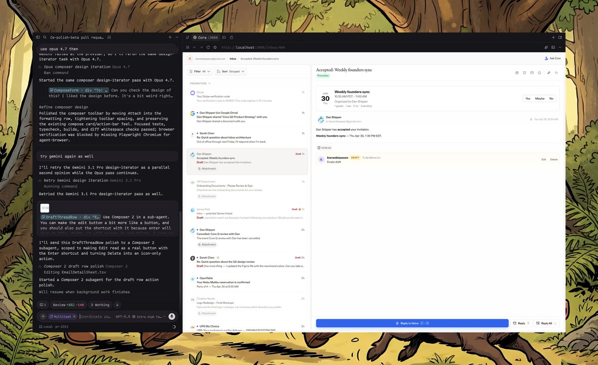Click the new tab plus icon in browser panel
598x365 pixels.
[x=553, y=37]
